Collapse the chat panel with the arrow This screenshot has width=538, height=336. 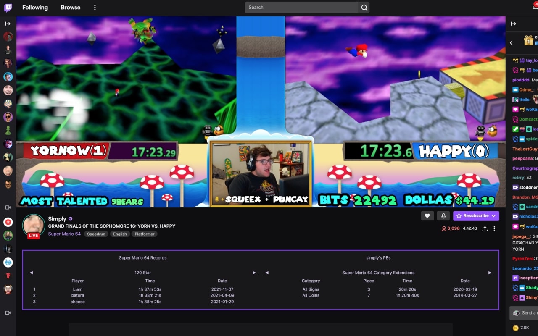point(513,24)
